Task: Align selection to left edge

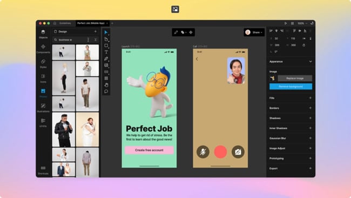Action: (x=271, y=31)
